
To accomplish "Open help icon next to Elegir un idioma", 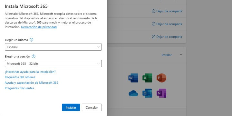I will coord(31,40).
